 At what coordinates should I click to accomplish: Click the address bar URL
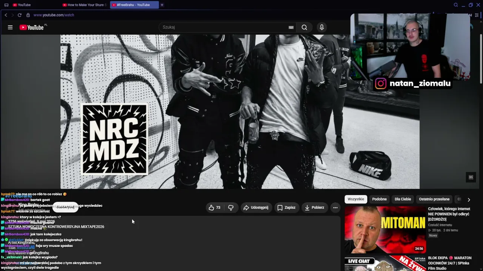pos(54,15)
